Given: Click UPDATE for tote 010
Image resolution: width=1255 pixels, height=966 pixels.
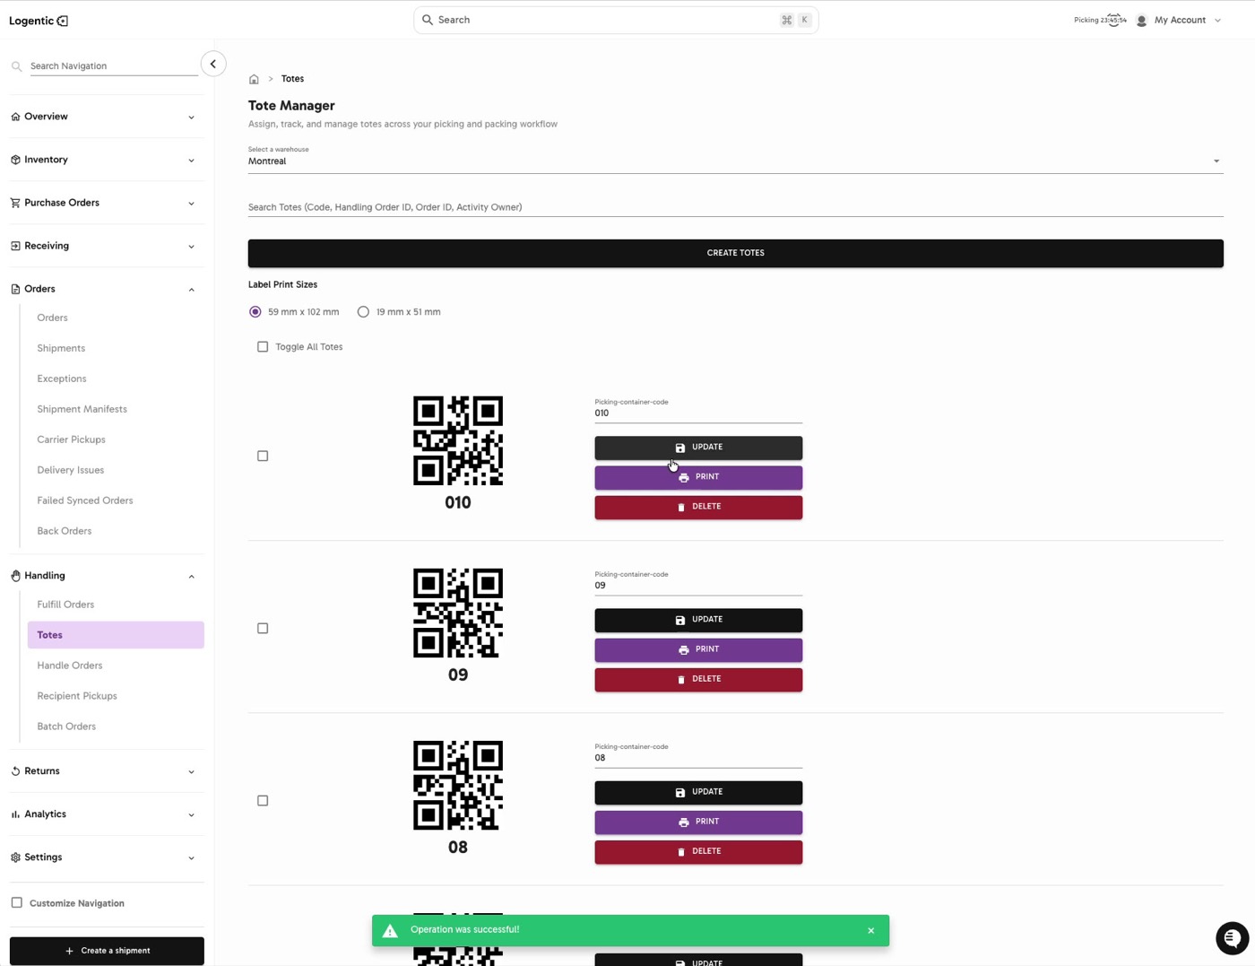Looking at the screenshot, I should click(x=698, y=448).
